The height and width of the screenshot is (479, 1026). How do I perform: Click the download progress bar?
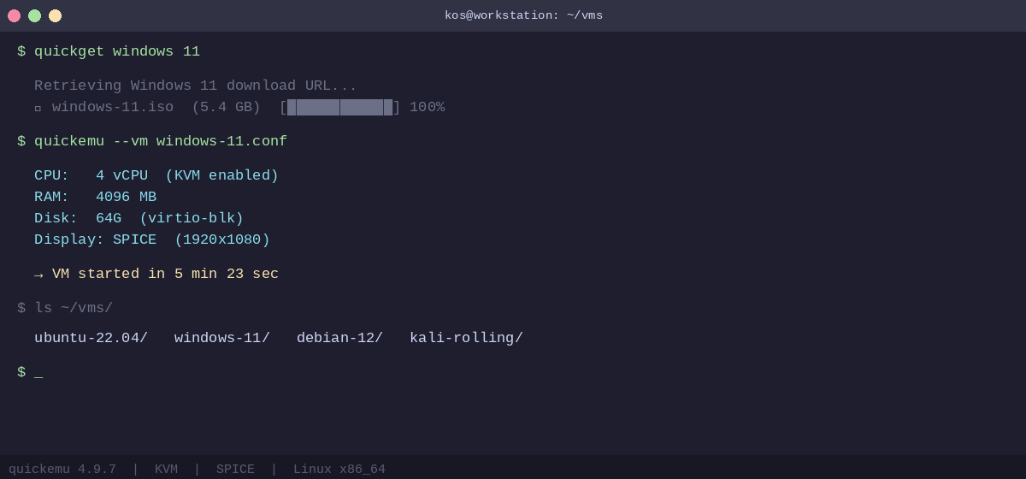pyautogui.click(x=339, y=107)
